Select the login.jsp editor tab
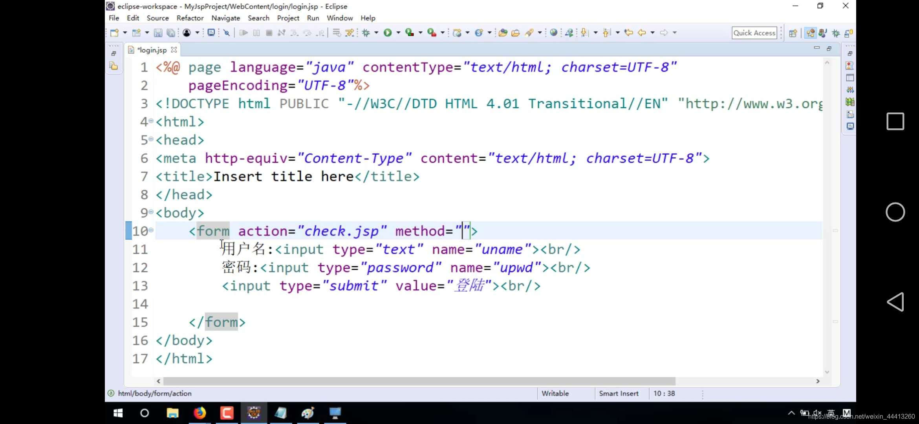This screenshot has width=919, height=424. click(x=152, y=50)
